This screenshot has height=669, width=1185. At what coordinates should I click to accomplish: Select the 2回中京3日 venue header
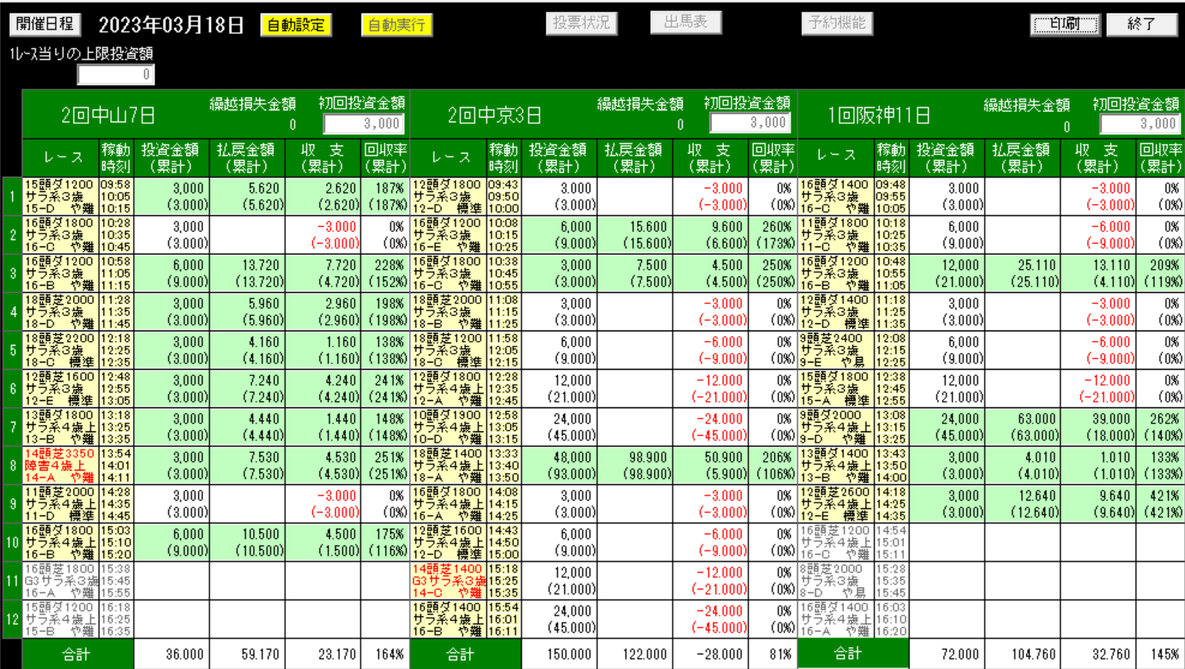click(495, 115)
